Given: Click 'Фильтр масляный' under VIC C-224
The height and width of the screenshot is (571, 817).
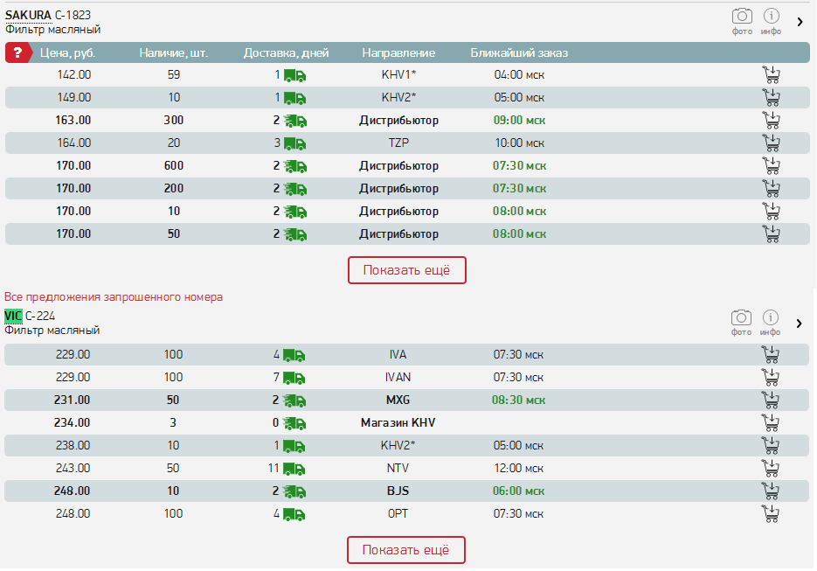Looking at the screenshot, I should 52,330.
